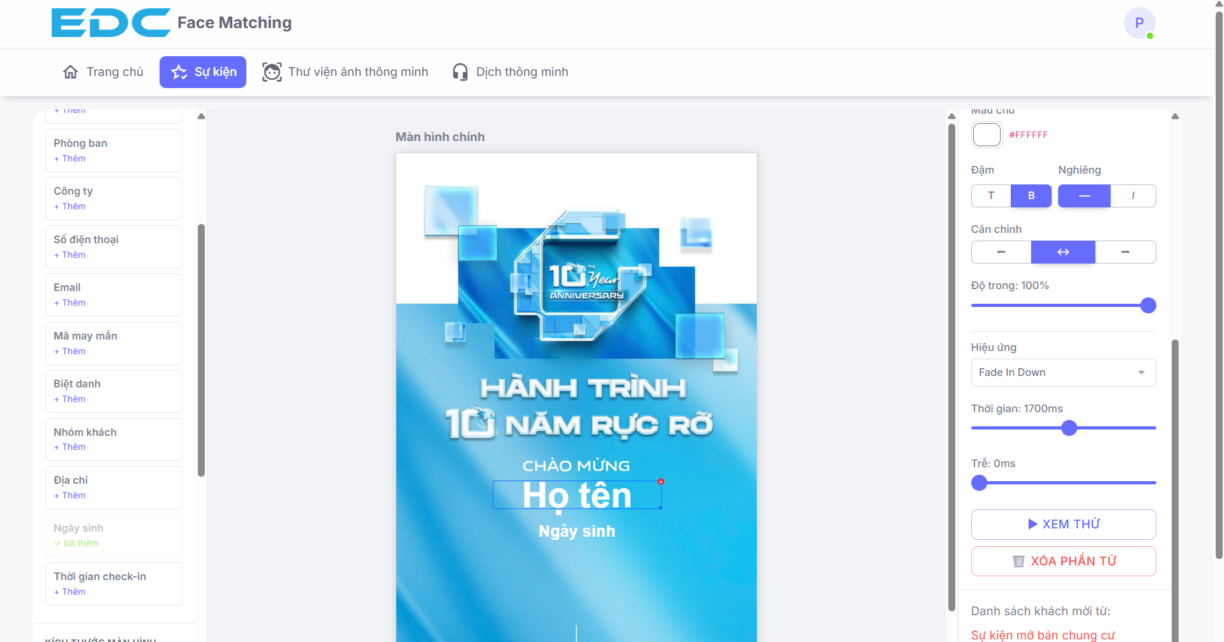Click the Độ trong opacity slider handle
This screenshot has width=1224, height=642.
[1148, 306]
